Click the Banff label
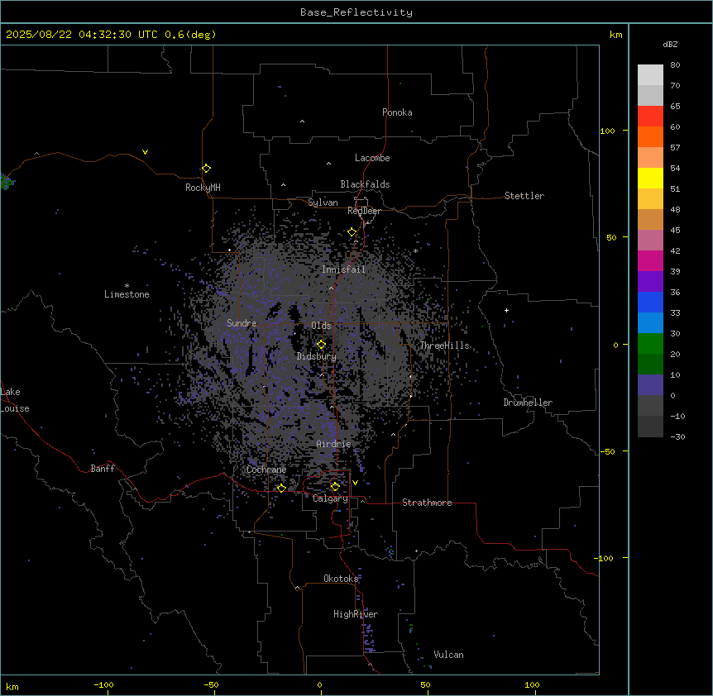 (103, 469)
